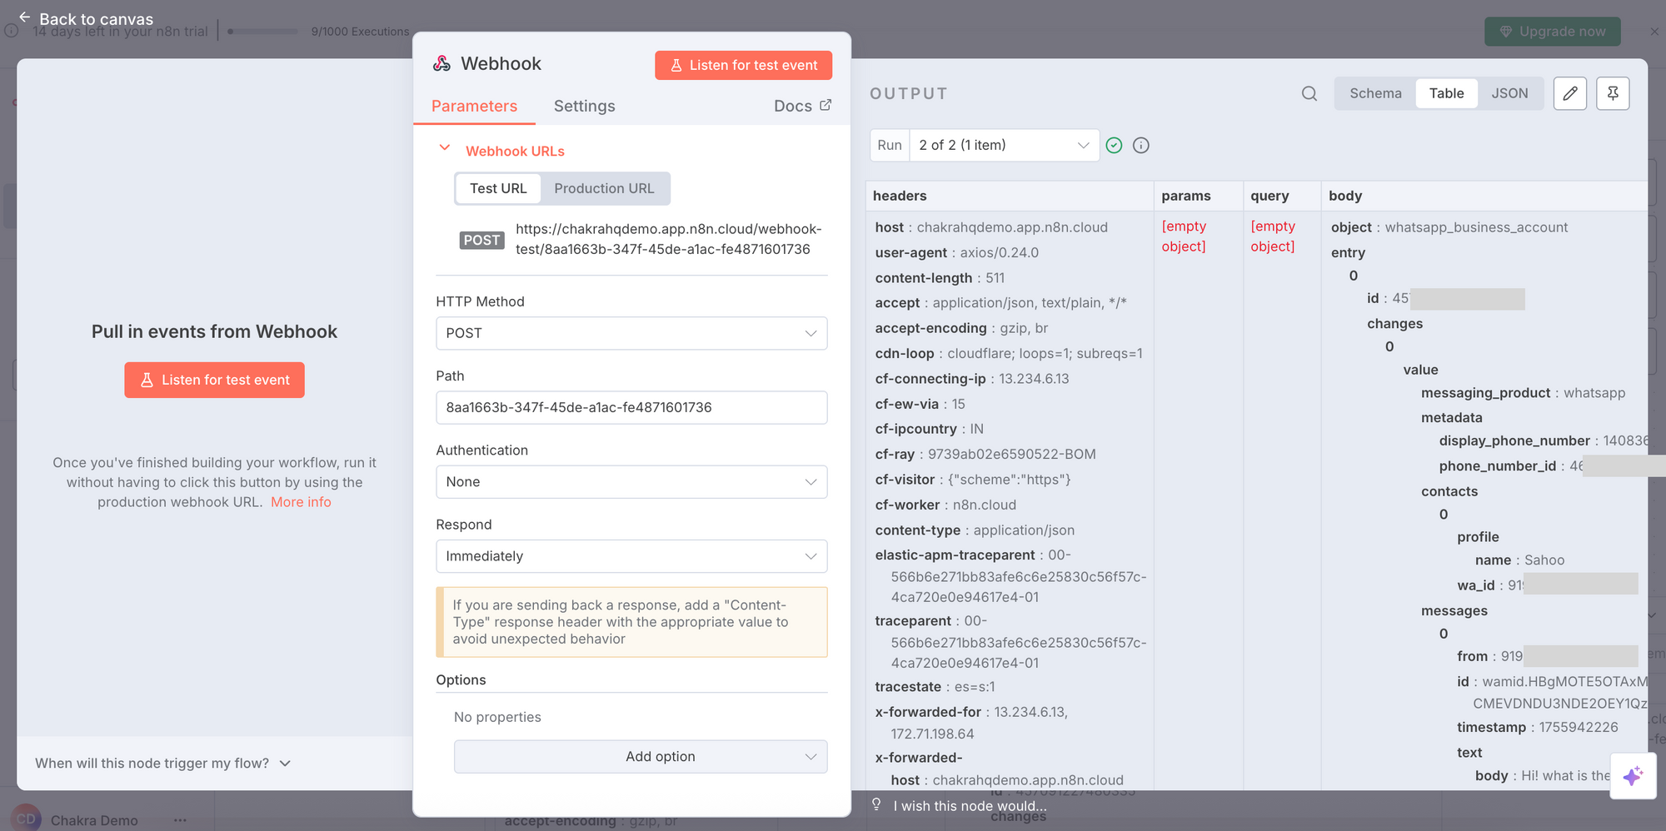1666x831 pixels.
Task: Open the Run selector dropdown
Action: pos(1004,145)
